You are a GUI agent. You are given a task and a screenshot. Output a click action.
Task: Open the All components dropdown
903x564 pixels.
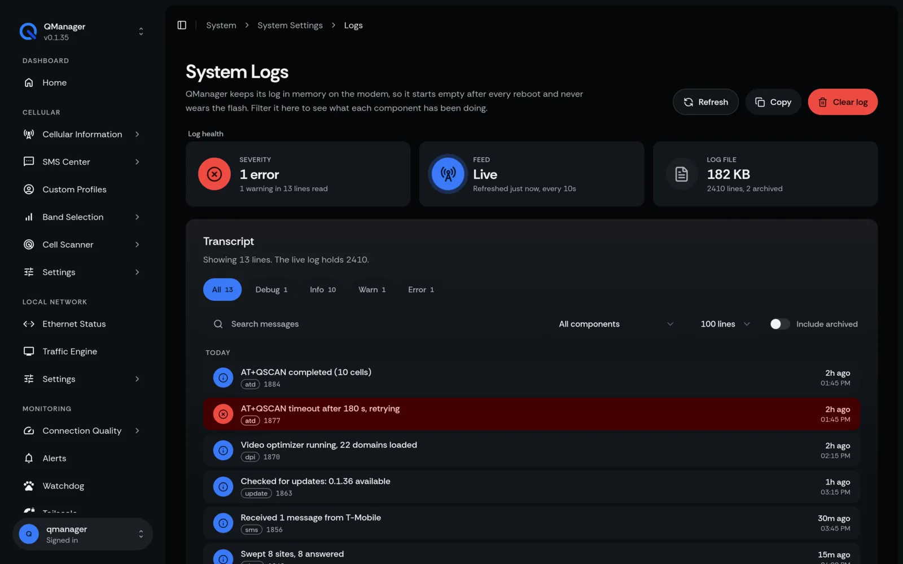(616, 324)
